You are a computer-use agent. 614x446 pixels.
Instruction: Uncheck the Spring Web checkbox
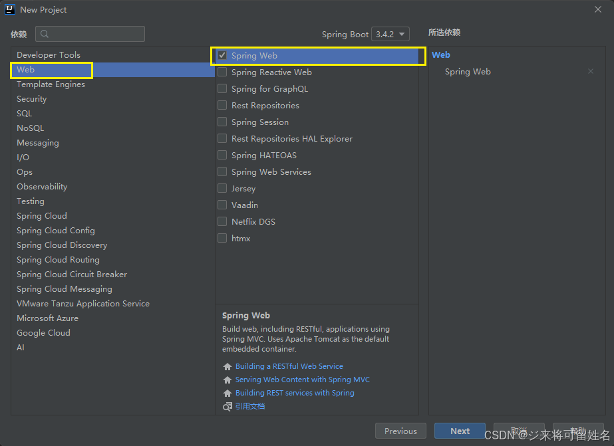222,55
